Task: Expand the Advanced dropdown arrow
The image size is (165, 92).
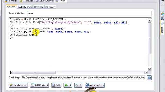Action: (103, 85)
